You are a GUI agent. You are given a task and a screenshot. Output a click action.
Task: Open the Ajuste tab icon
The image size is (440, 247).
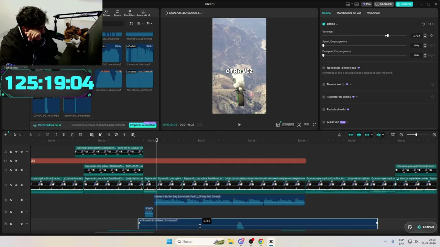118,13
